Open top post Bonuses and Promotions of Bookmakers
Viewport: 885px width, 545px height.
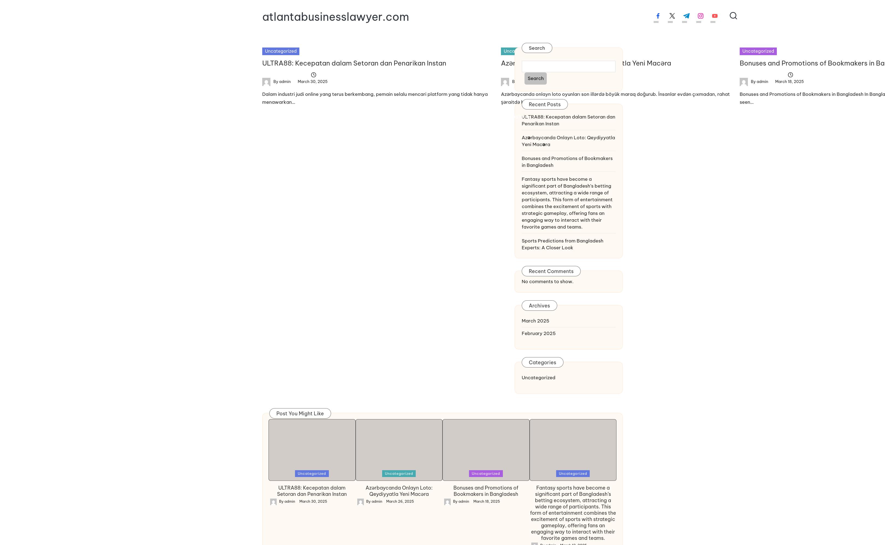coord(812,63)
